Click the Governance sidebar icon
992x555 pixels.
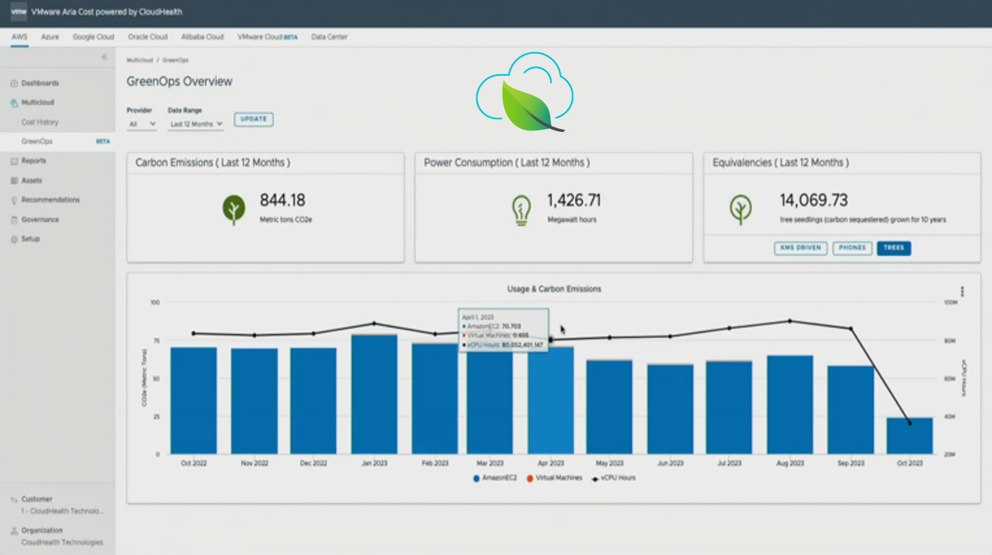14,220
